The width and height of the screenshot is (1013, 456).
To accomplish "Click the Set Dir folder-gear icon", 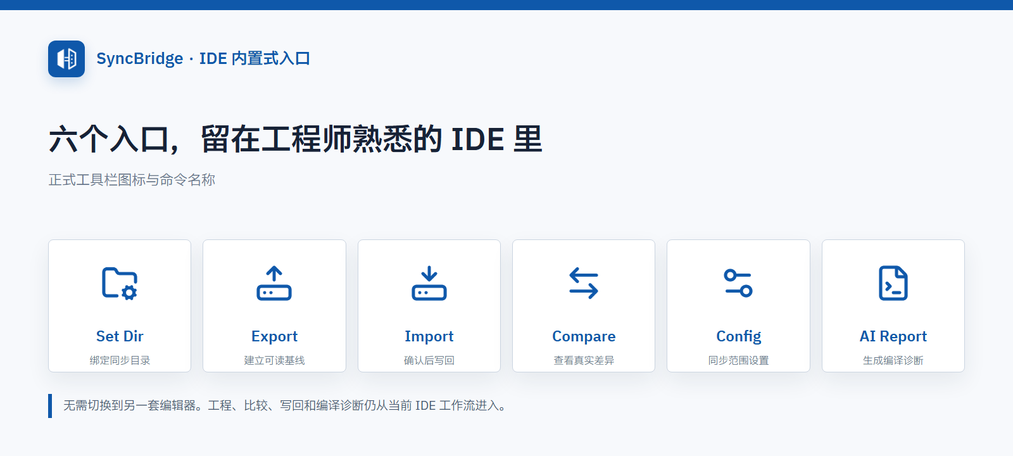I will (120, 283).
